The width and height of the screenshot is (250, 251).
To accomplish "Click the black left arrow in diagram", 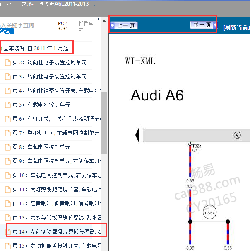I will tap(137, 135).
